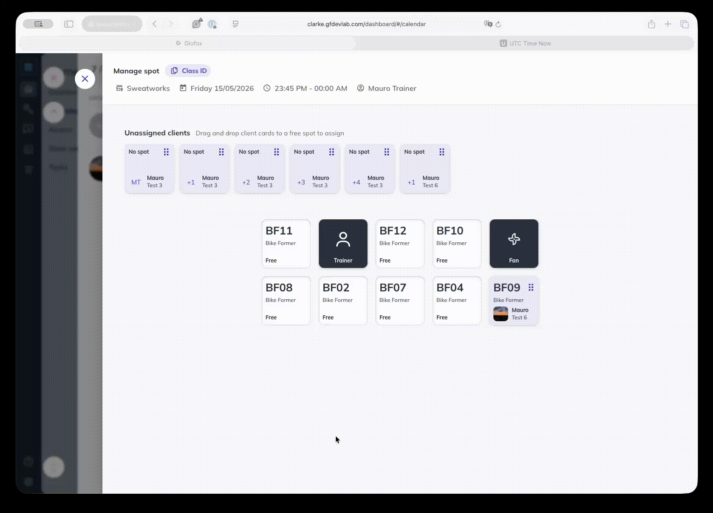This screenshot has width=713, height=513.
Task: Select the BF12 free spot
Action: [x=400, y=244]
